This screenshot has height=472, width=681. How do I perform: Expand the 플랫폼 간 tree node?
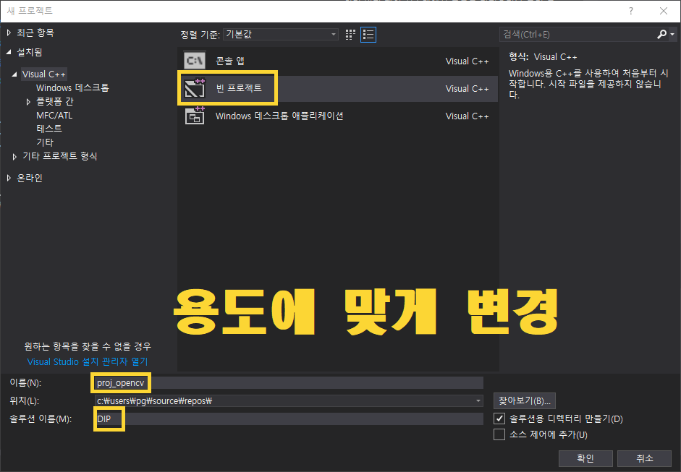(x=28, y=102)
